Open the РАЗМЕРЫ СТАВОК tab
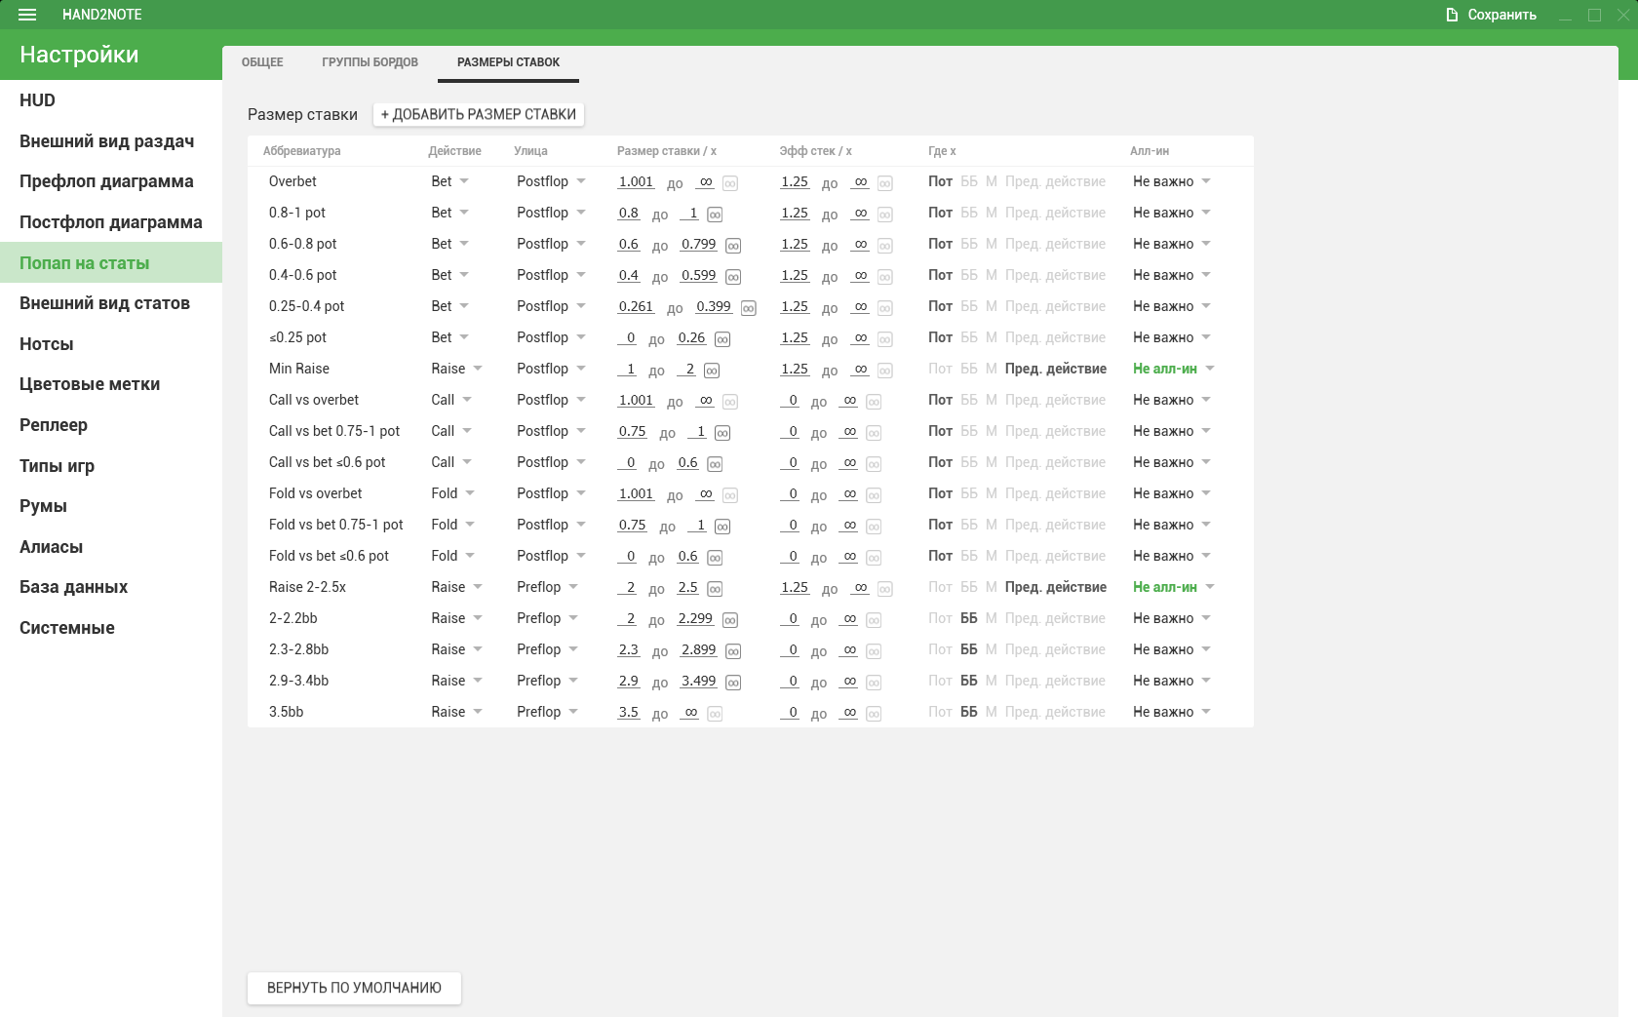Screen dimensions: 1638x1017 [x=509, y=62]
